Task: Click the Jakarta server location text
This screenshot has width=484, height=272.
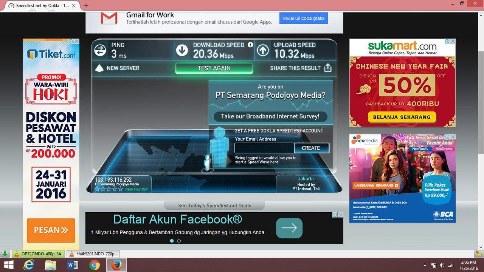Action: [306, 179]
